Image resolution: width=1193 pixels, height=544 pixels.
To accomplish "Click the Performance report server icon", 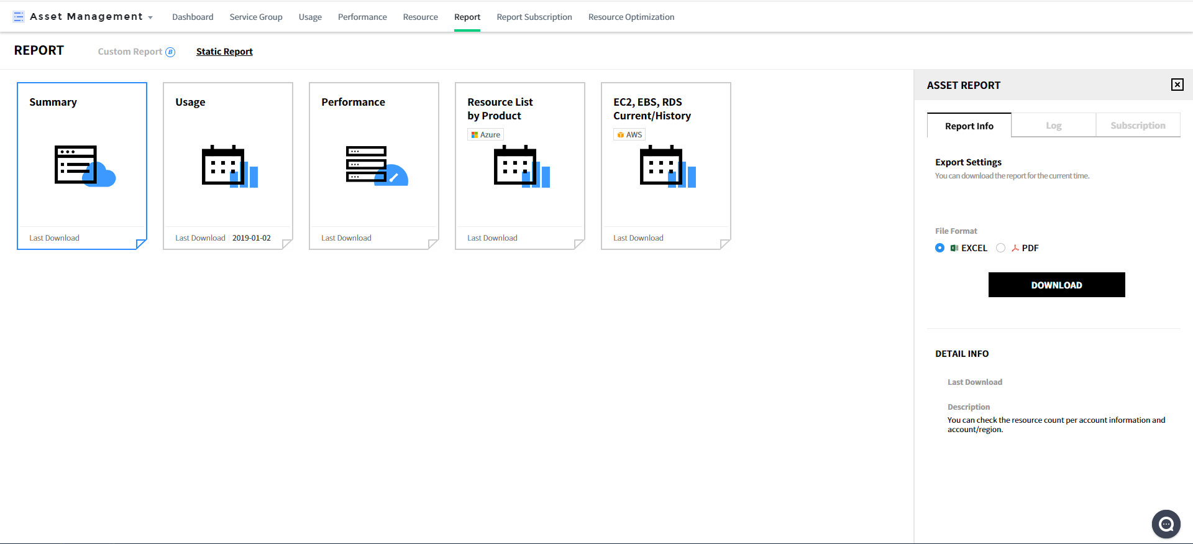I will [x=376, y=166].
